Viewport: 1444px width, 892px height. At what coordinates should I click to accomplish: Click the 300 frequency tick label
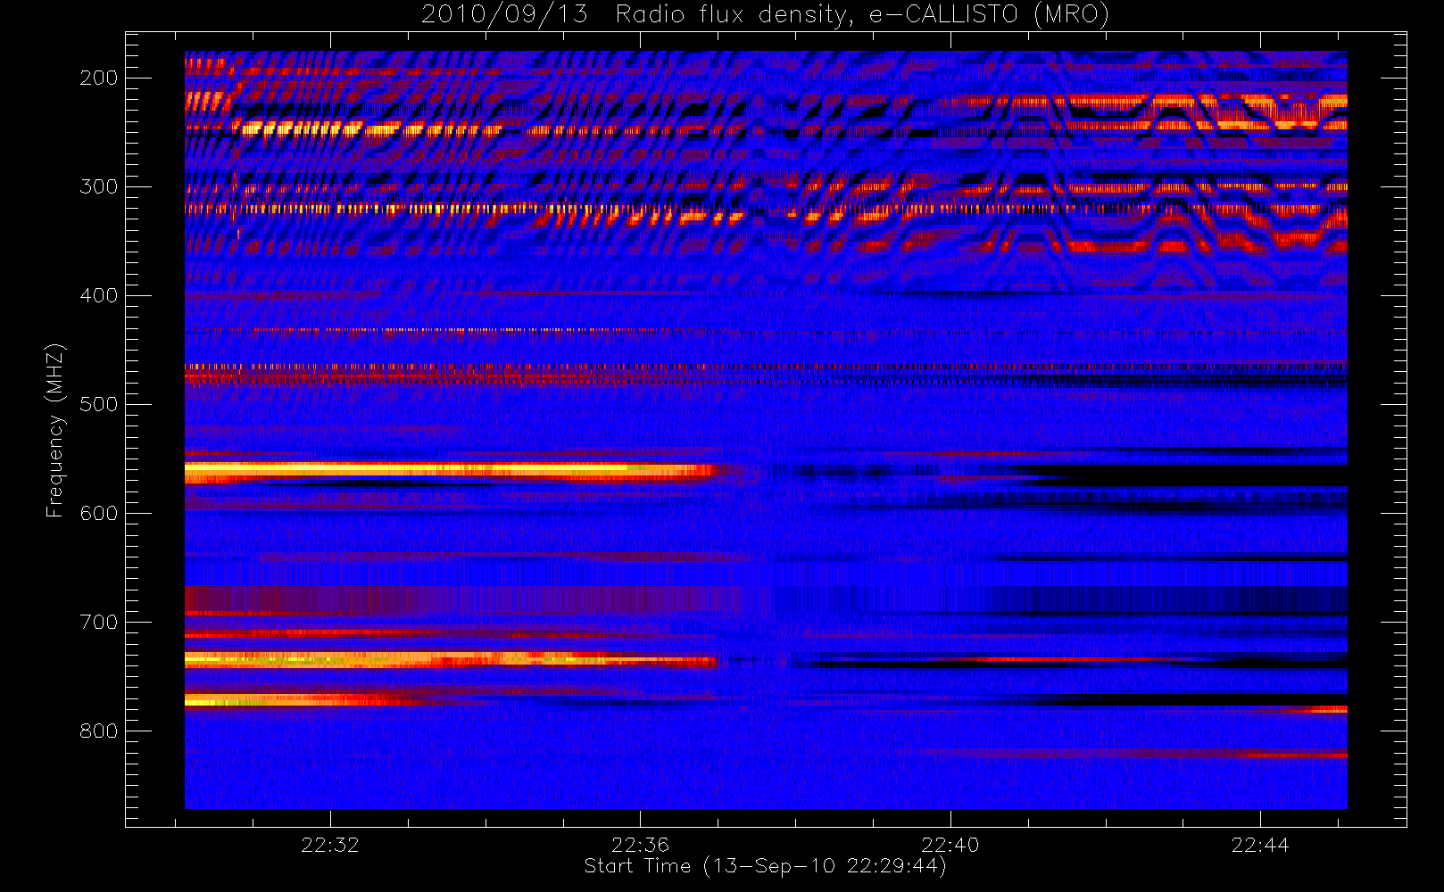click(99, 186)
